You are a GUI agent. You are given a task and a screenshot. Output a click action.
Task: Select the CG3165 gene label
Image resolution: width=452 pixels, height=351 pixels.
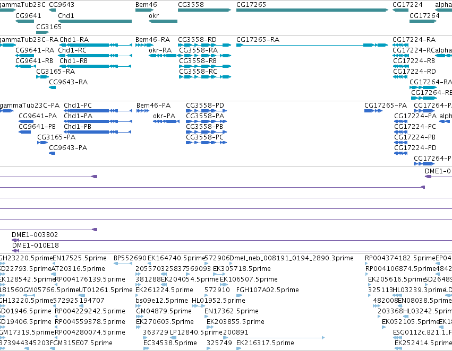(x=49, y=27)
